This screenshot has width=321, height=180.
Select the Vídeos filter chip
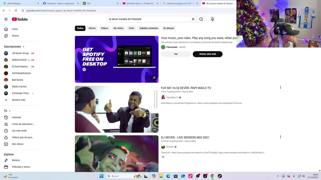105,28
